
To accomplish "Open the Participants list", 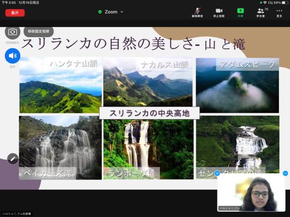I will pyautogui.click(x=261, y=12).
